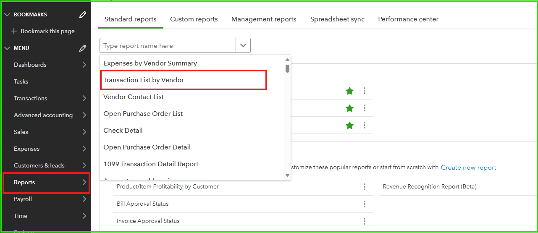Open the kebab menu for Invoice Approval Status
The width and height of the screenshot is (538, 233).
click(x=365, y=221)
